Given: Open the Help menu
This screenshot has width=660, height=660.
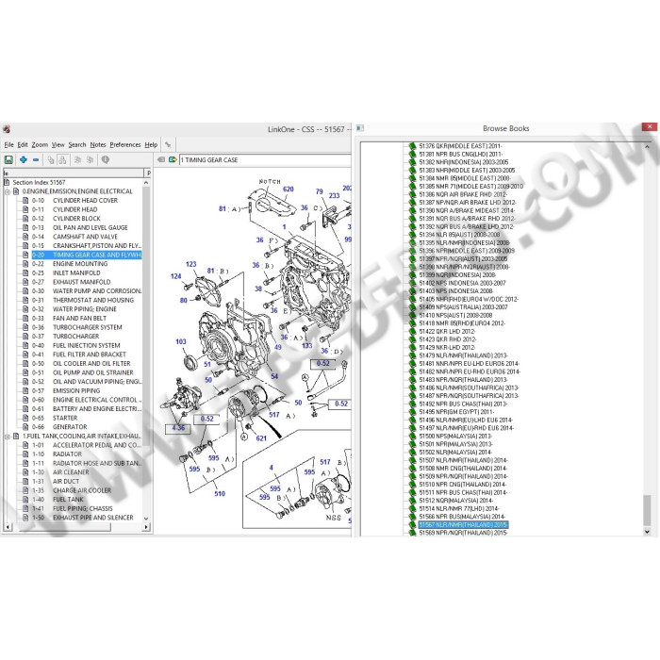Looking at the screenshot, I should pos(151,145).
